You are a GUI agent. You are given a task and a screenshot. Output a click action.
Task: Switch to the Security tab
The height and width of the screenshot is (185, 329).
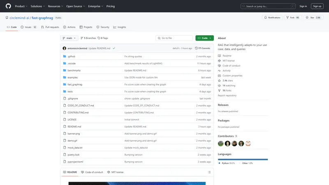coord(103,27)
